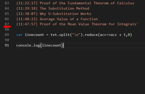Screen dimensions: 145x94
Task: Click the 'reduce' method call
Action: tap(91, 35)
